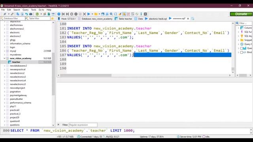Click the binary 101 toolbar icon
Image resolution: width=253 pixels, height=142 pixels.
[128, 14]
